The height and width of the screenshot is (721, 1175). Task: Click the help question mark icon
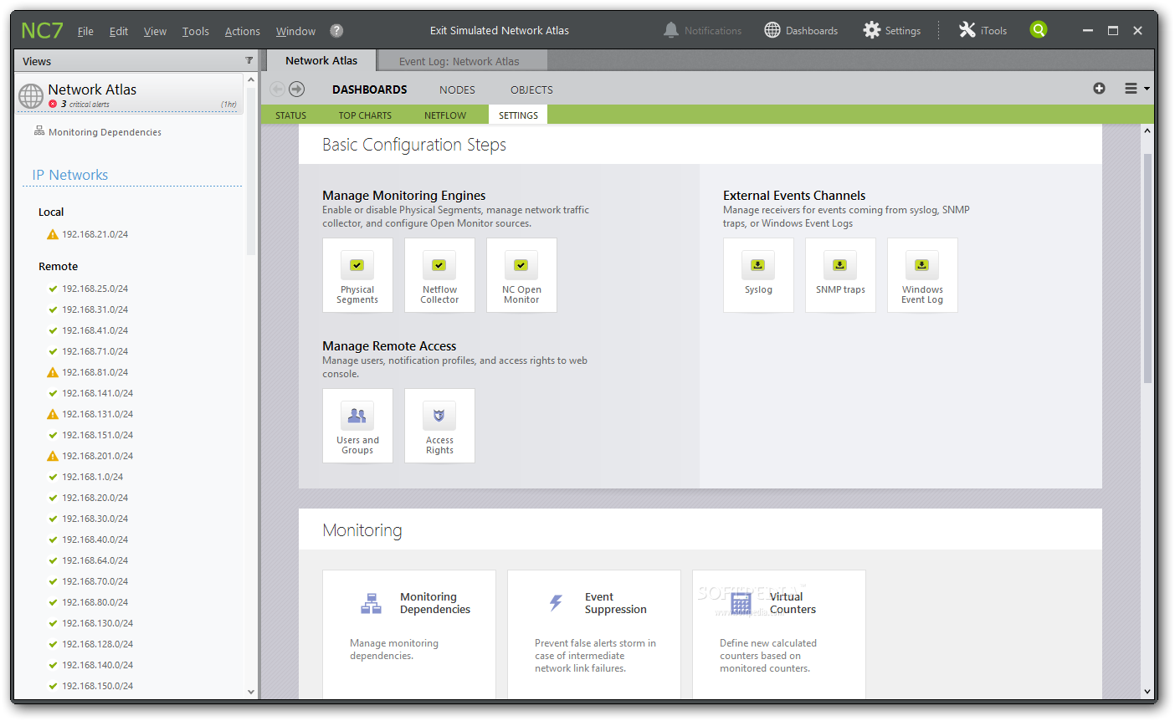click(x=336, y=31)
